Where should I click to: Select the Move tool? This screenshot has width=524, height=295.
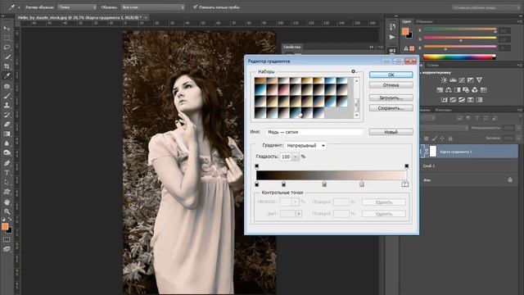click(7, 29)
